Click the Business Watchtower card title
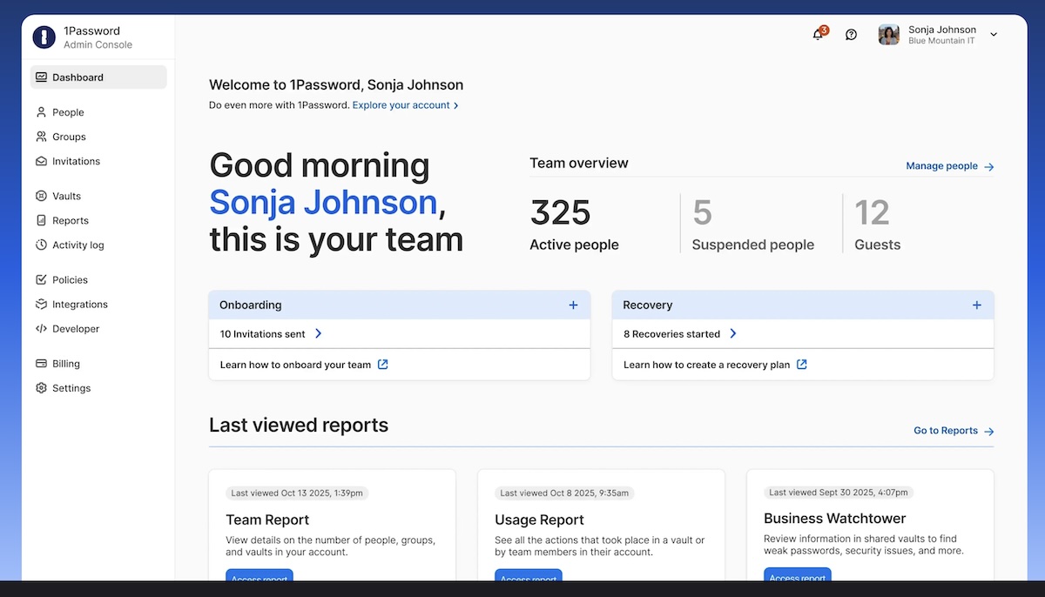The height and width of the screenshot is (597, 1045). 835,519
